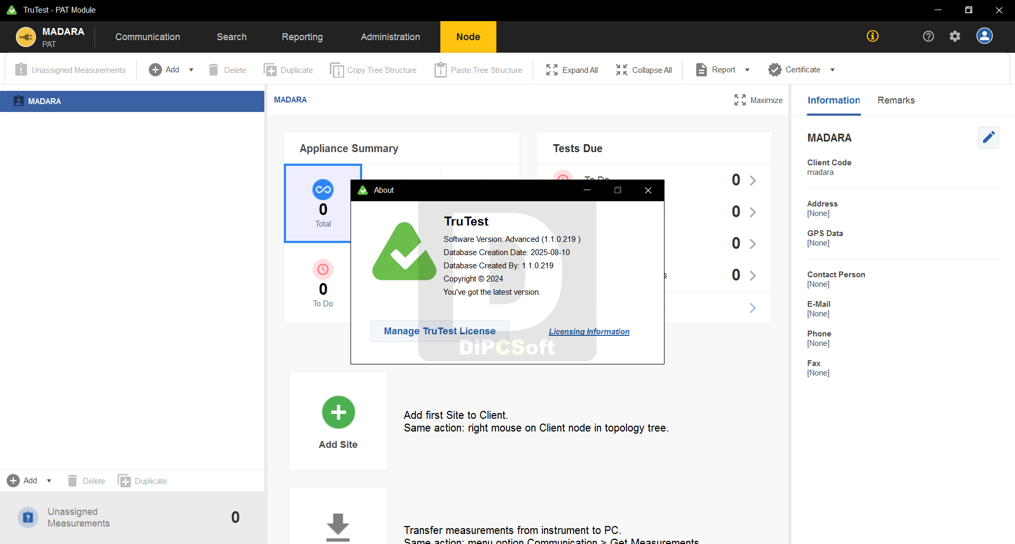Select the Node tab

468,37
